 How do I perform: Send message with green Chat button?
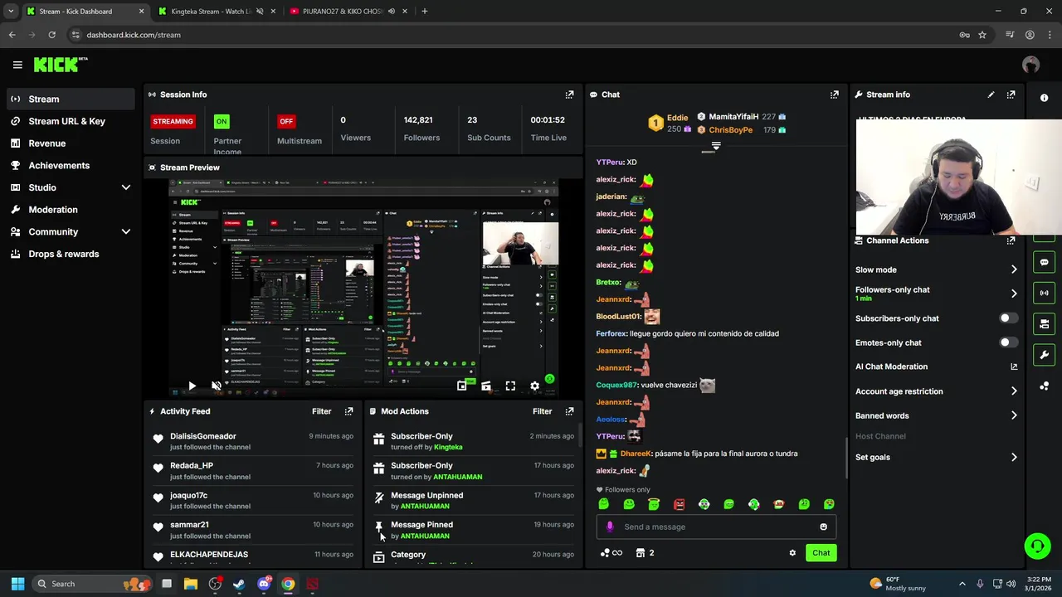[x=821, y=553]
